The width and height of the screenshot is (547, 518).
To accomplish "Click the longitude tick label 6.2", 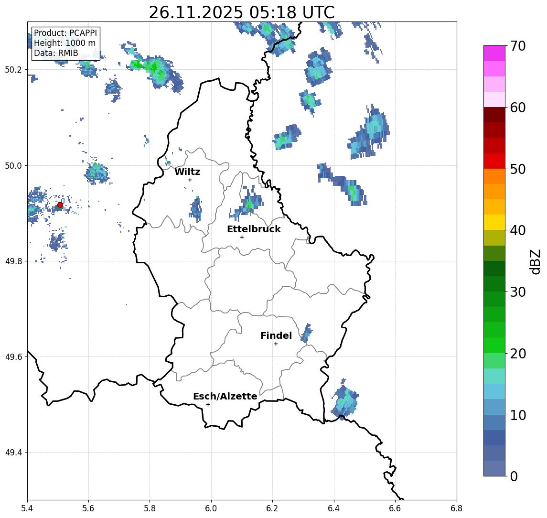I will (272, 508).
